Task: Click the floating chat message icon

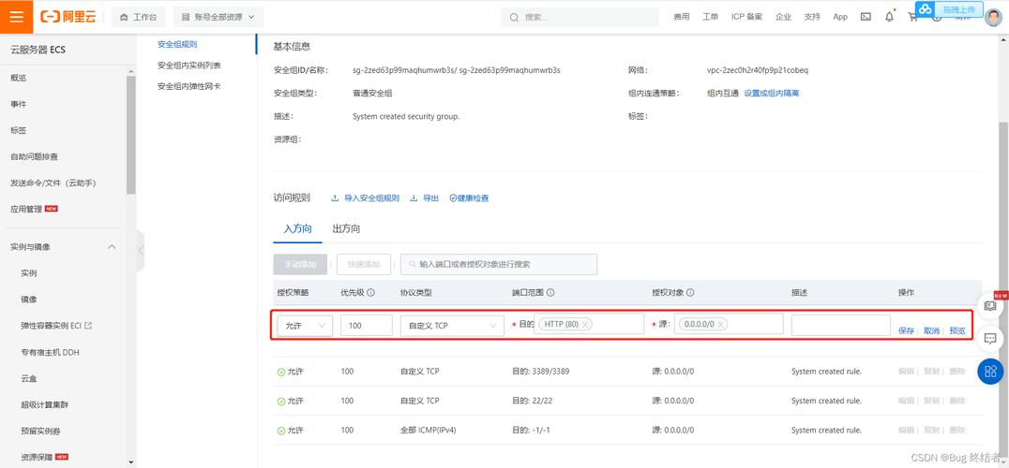Action: coord(990,338)
